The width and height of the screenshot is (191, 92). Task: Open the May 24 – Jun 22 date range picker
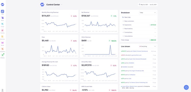point(148,5)
